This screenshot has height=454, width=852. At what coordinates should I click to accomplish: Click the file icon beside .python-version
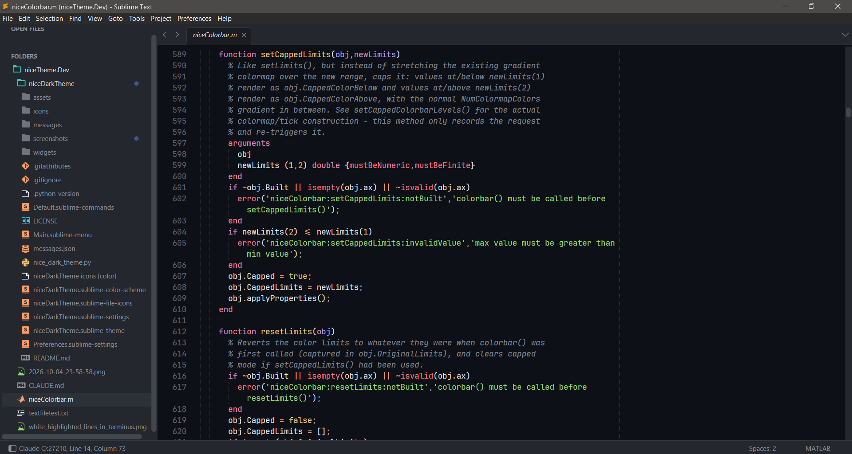pos(26,193)
